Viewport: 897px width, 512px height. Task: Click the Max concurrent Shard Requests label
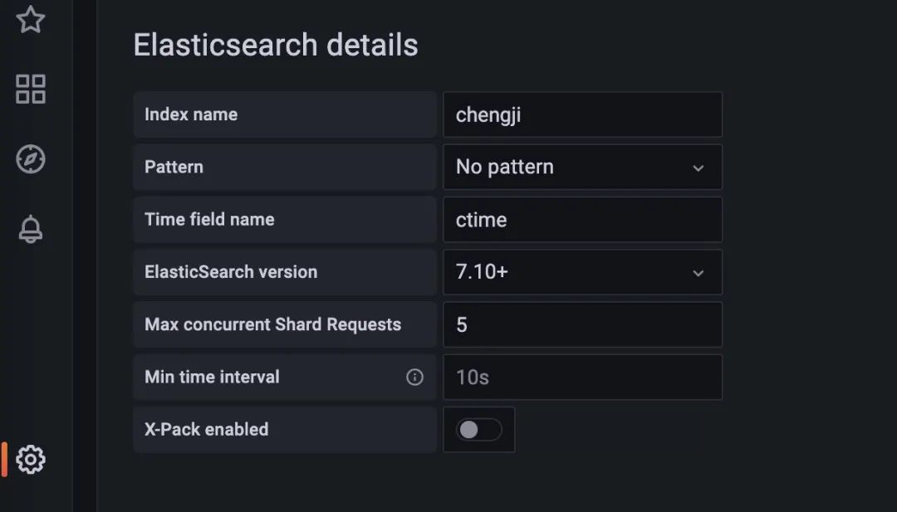pyautogui.click(x=273, y=324)
